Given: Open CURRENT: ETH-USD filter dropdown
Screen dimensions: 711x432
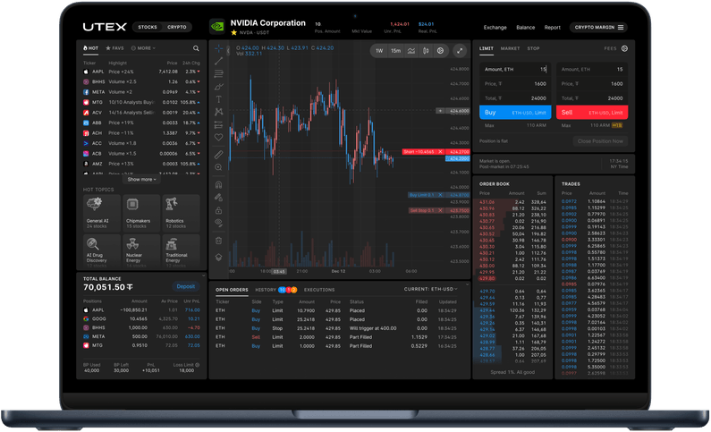Looking at the screenshot, I should (431, 289).
